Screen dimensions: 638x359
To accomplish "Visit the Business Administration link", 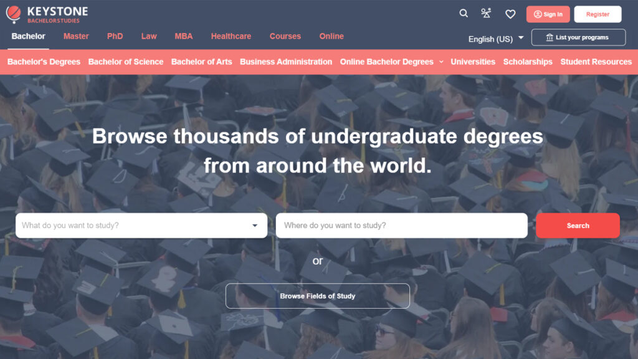I will coord(286,62).
